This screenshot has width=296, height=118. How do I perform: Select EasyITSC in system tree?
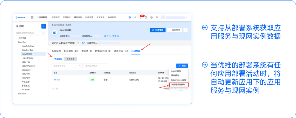[26, 62]
